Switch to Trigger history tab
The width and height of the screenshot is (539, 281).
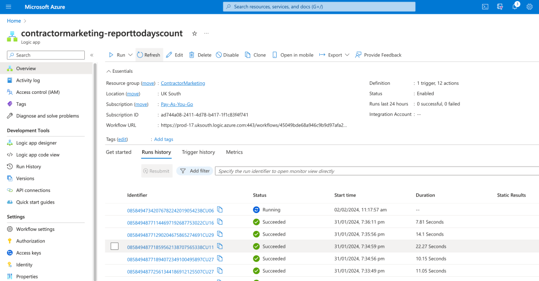point(198,152)
